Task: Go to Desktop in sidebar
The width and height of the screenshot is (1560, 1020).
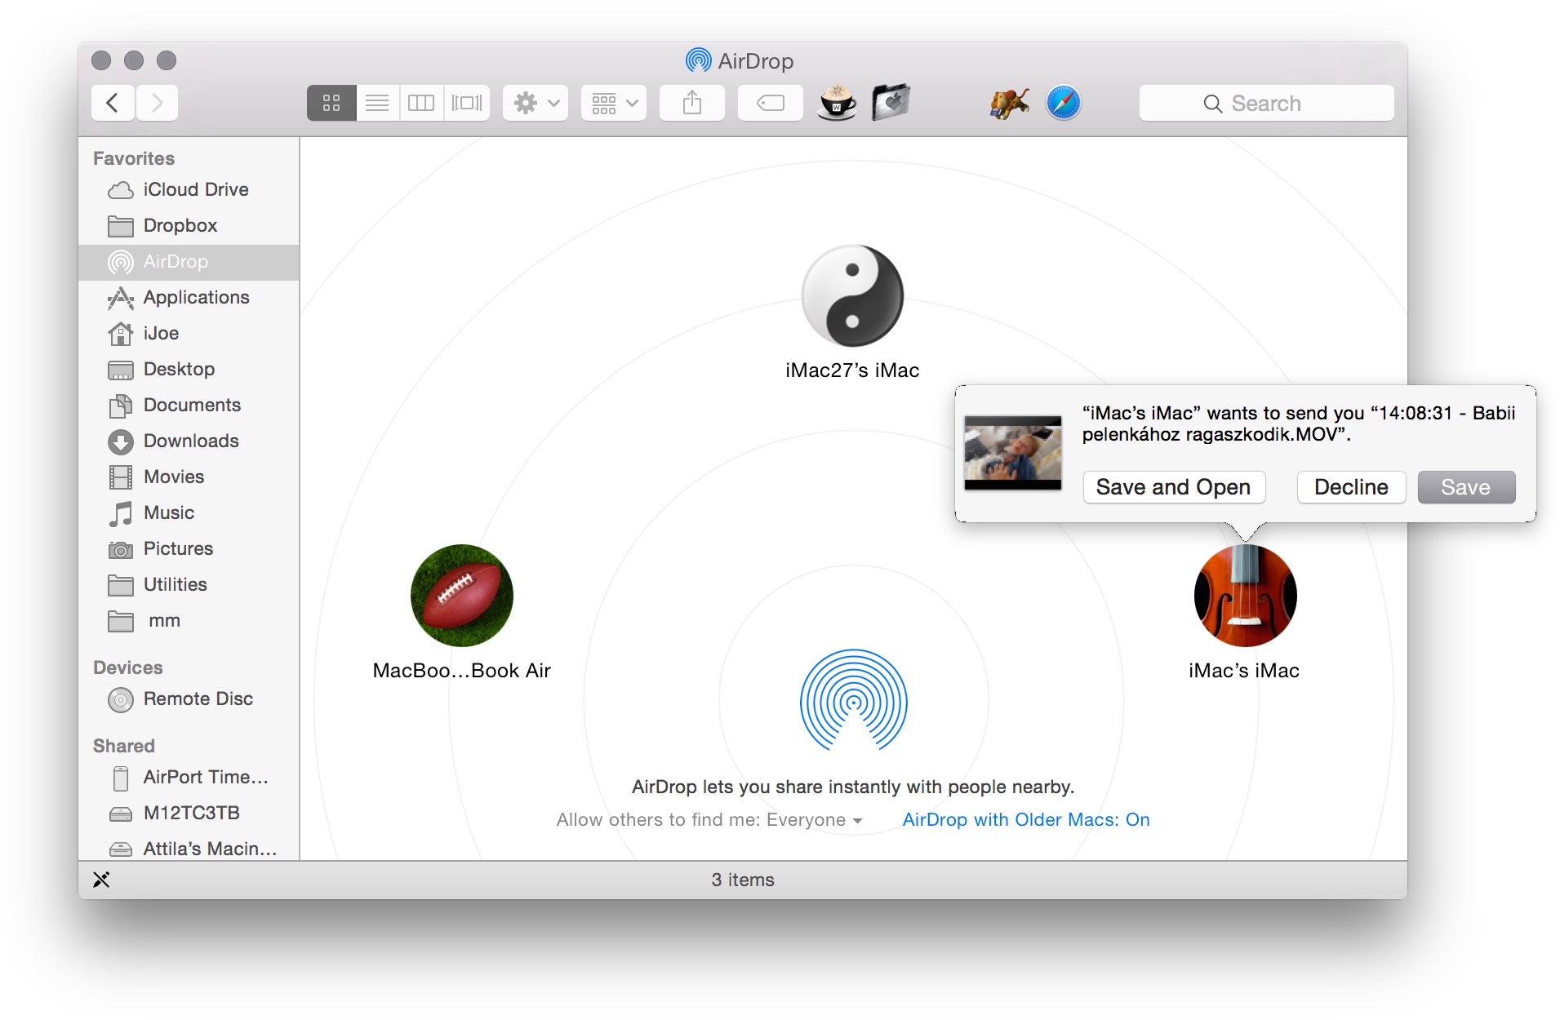Action: 189,369
